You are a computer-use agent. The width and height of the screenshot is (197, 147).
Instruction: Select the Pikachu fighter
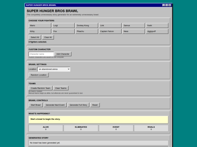(87, 31)
